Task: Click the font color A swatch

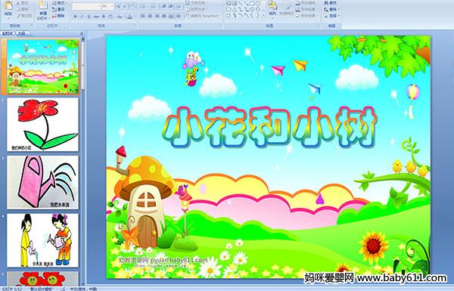Action: pos(129,17)
